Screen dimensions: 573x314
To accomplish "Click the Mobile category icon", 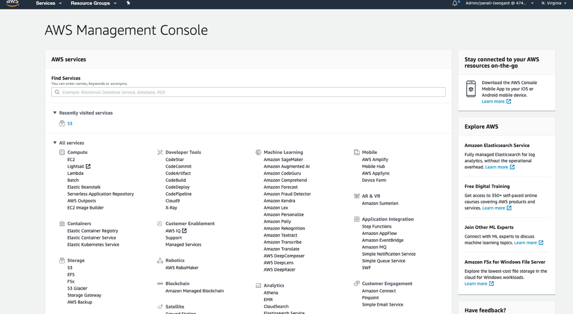I will click(357, 152).
